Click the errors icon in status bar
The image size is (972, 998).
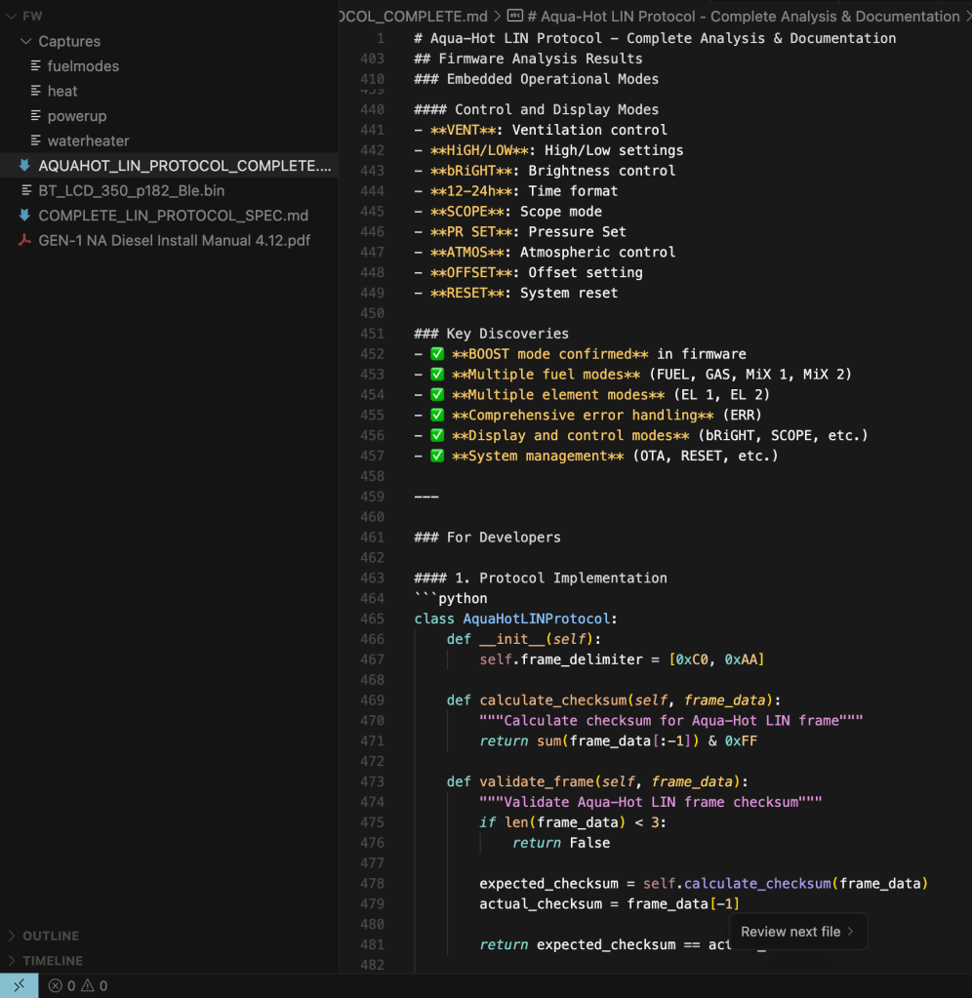tap(56, 986)
